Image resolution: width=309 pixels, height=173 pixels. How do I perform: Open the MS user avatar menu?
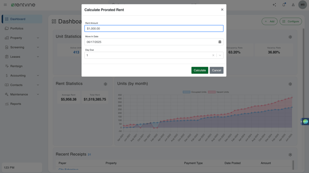303,5
